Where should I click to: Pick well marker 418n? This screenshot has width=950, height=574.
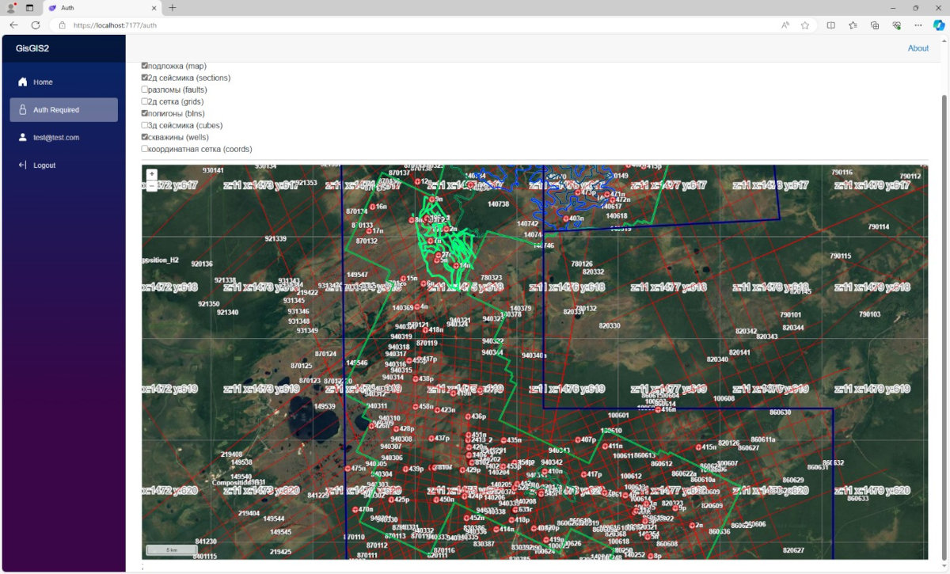(x=424, y=330)
